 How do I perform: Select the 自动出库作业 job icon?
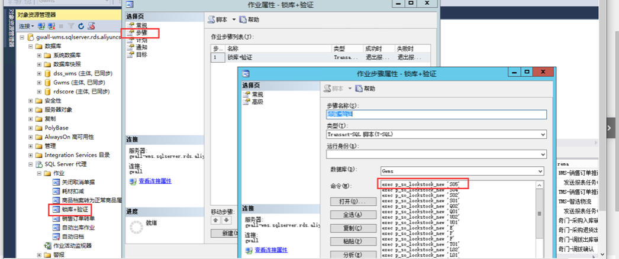pos(56,228)
